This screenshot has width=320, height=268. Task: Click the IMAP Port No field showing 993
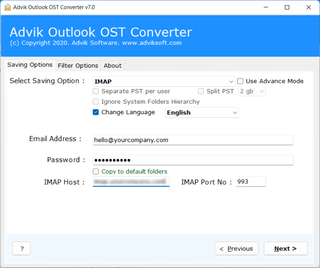[251, 181]
